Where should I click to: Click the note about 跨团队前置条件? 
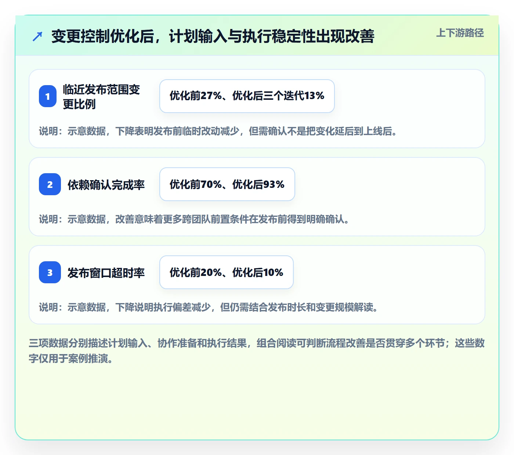click(194, 219)
